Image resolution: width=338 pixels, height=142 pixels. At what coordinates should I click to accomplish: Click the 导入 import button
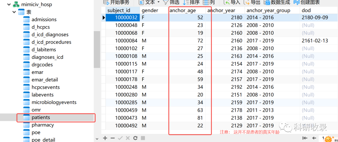pyautogui.click(x=232, y=2)
